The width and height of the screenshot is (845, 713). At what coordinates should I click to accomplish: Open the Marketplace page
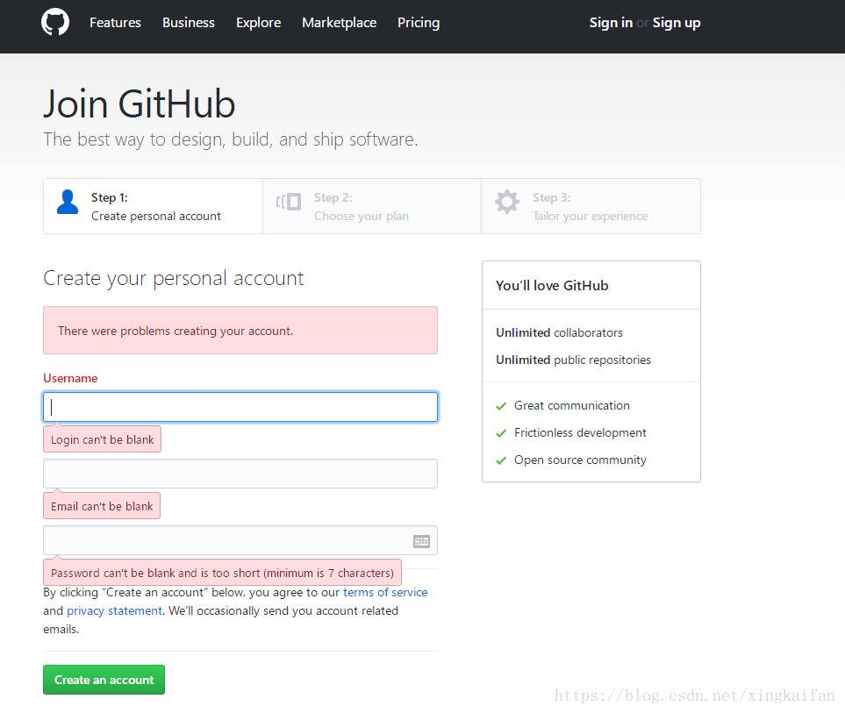coord(339,23)
